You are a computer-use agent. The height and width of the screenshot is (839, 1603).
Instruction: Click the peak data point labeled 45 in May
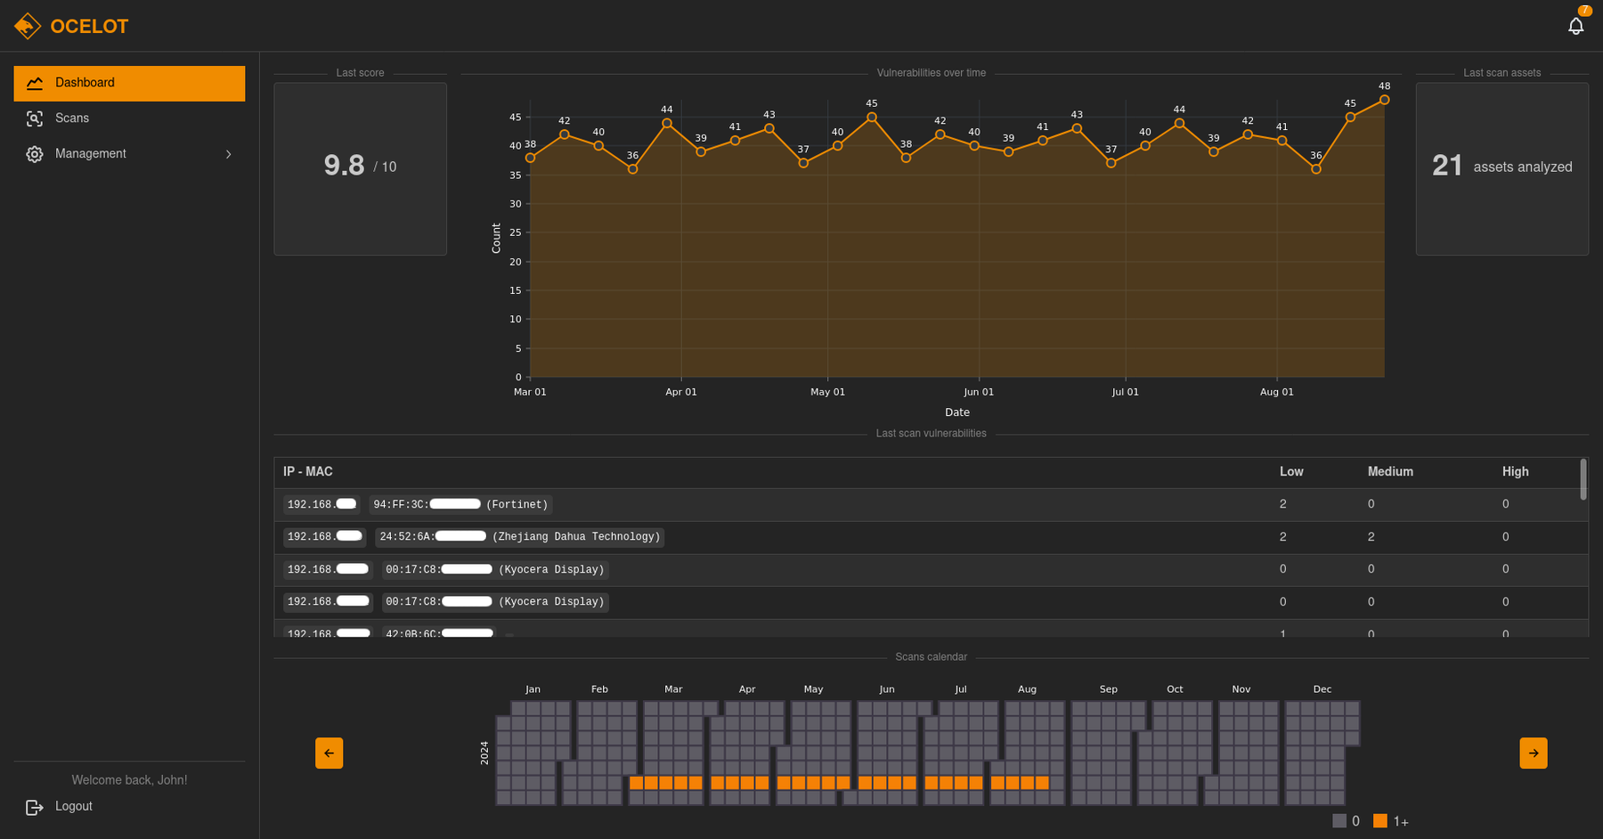(x=871, y=117)
